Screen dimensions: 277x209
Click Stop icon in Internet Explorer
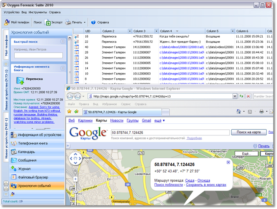point(248,96)
